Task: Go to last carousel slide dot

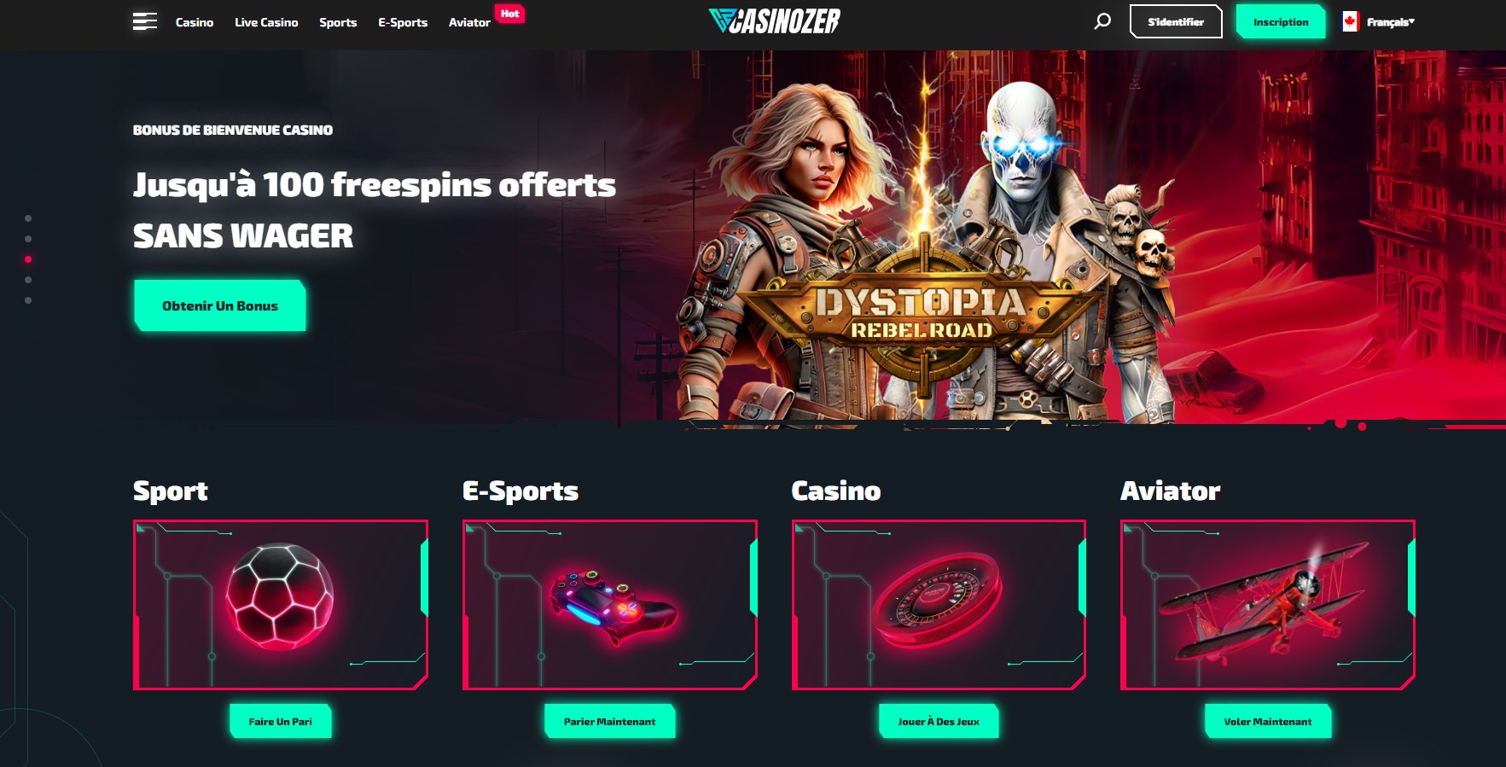Action: (28, 300)
